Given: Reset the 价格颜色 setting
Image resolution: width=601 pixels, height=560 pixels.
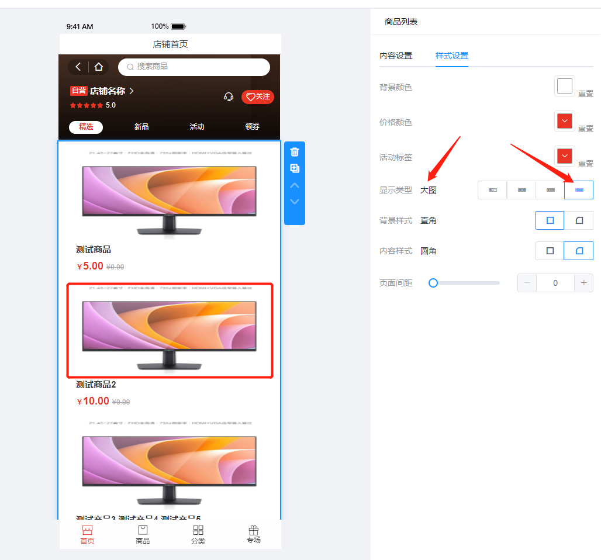Looking at the screenshot, I should click(x=585, y=129).
